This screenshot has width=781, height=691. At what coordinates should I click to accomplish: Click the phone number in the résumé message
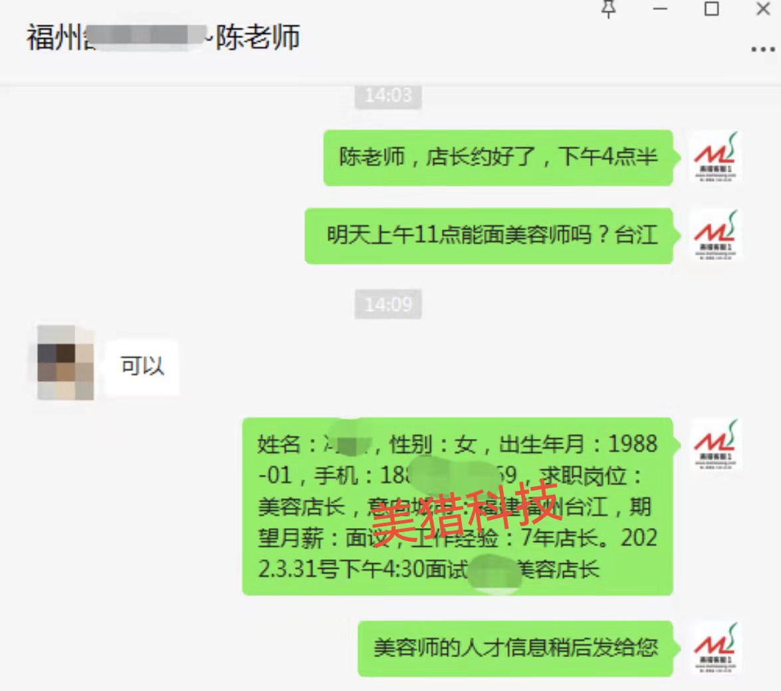coord(448,475)
